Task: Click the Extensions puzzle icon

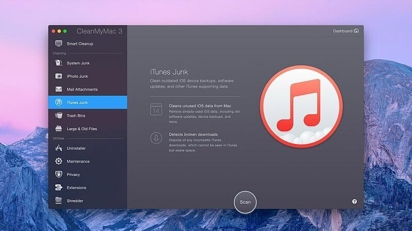Action: (x=58, y=188)
